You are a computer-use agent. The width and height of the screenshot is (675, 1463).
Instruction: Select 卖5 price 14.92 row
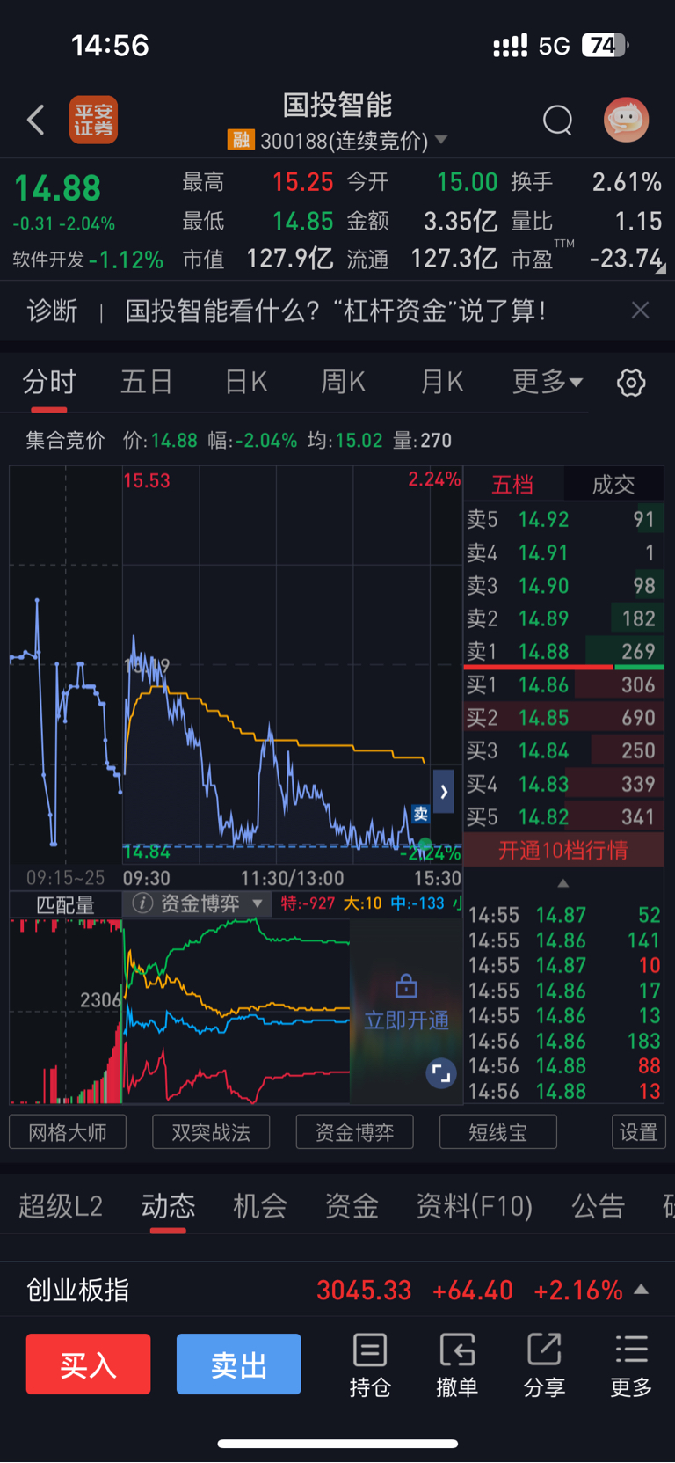coord(563,520)
